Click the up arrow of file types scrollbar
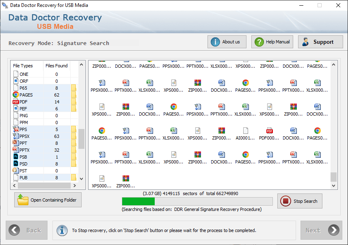348x245 pixels. pos(82,65)
